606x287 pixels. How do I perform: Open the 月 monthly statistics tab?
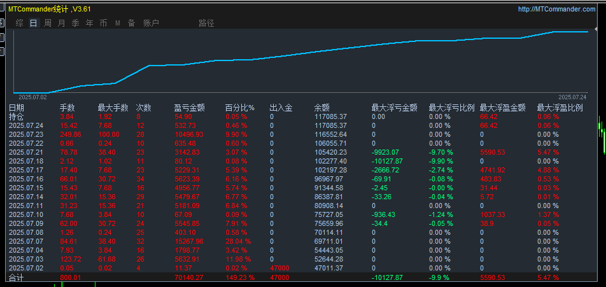tap(62, 23)
